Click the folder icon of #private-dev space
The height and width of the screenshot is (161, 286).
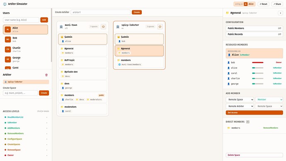(62, 72)
